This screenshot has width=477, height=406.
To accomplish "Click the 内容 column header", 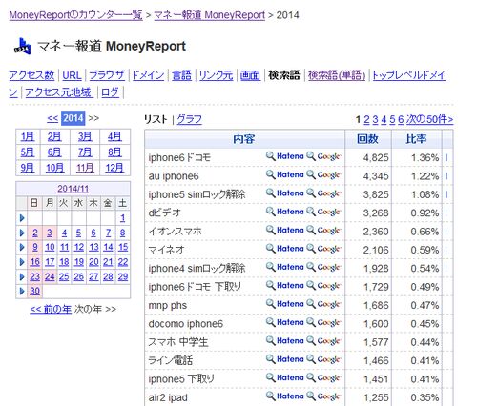I will tap(244, 139).
